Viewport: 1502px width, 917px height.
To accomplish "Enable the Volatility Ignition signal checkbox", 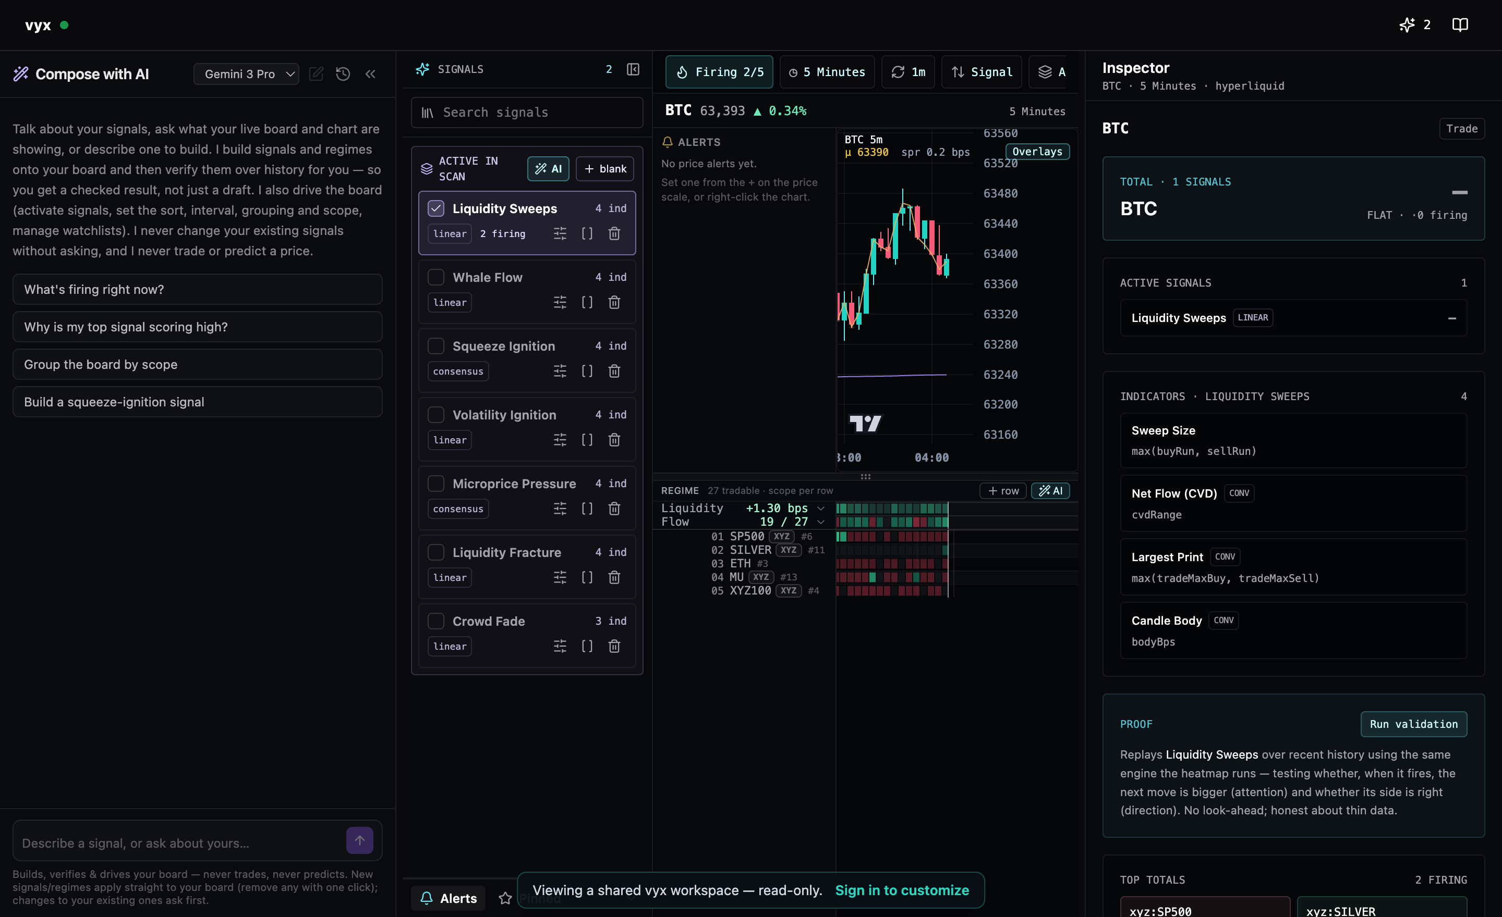I will click(436, 415).
